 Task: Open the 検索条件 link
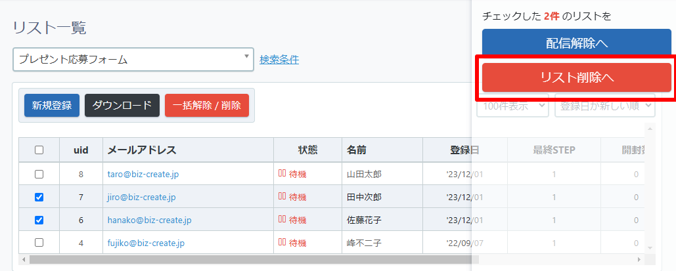click(279, 59)
